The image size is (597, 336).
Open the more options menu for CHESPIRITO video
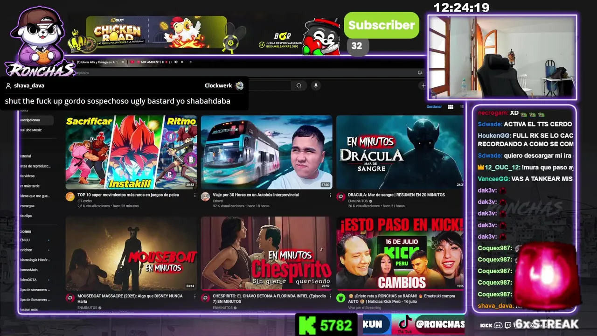coord(330,296)
